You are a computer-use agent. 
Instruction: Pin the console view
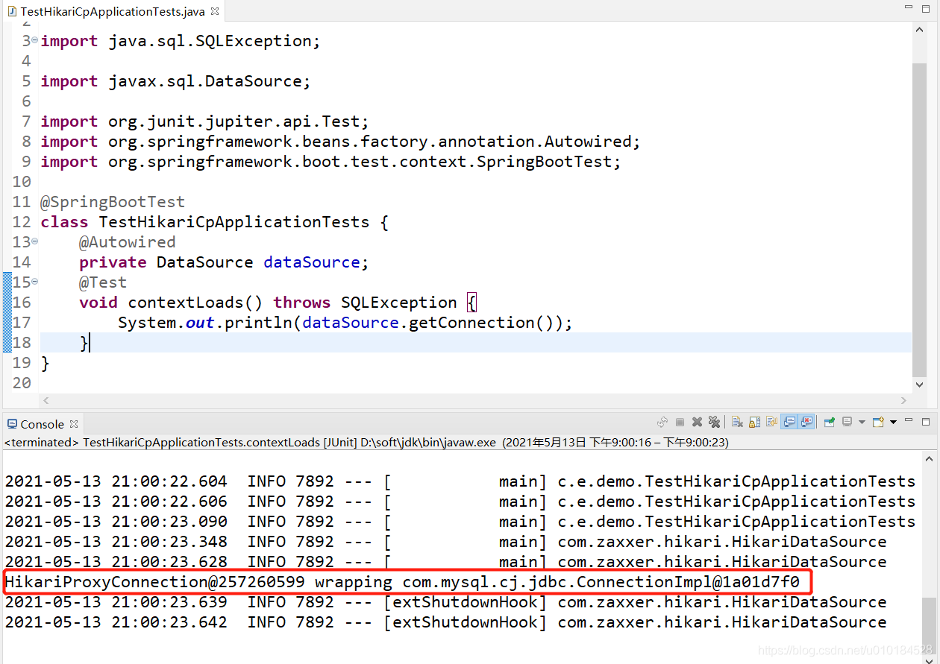point(830,422)
